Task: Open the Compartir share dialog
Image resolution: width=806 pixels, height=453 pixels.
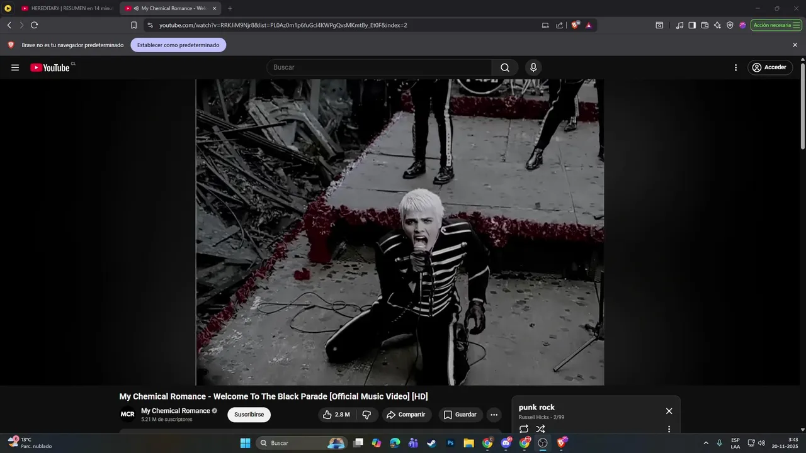Action: 406,415
